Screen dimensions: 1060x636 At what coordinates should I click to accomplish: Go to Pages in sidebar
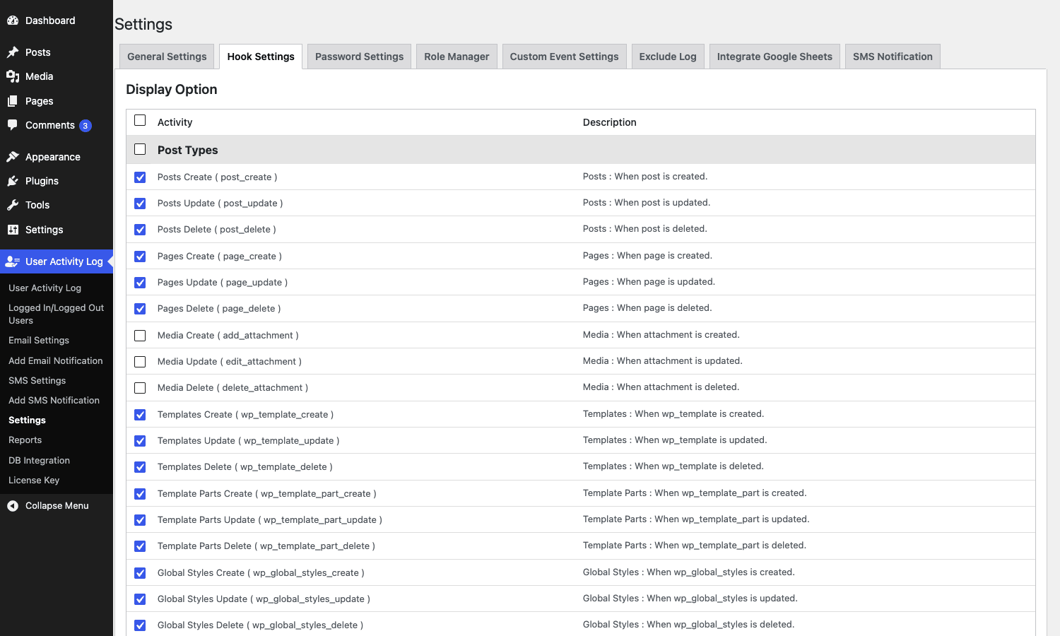40,101
